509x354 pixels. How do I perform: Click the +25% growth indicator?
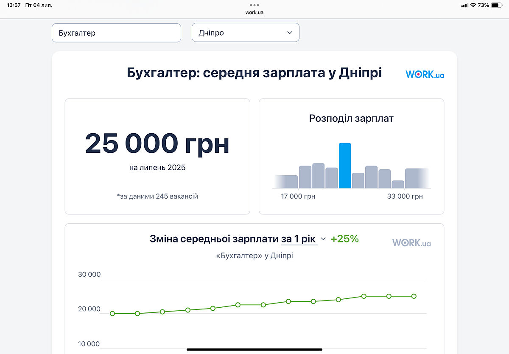[x=344, y=239]
